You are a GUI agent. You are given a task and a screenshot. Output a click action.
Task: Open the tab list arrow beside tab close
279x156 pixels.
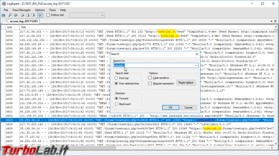point(271,21)
